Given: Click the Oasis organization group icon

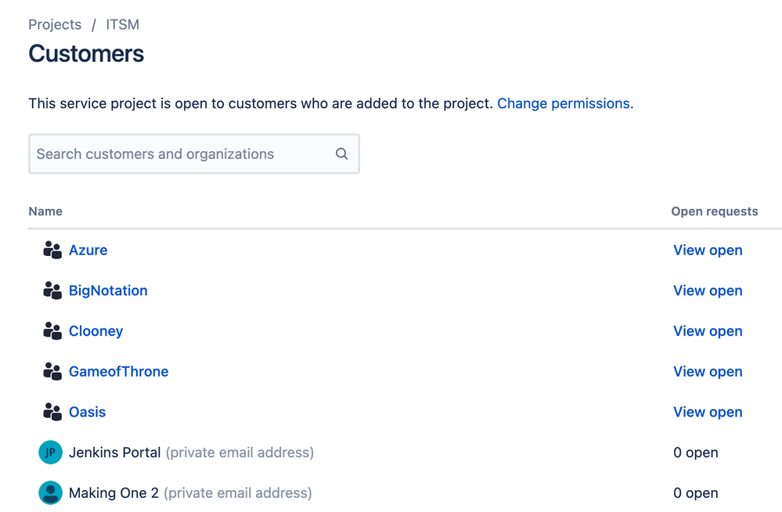Looking at the screenshot, I should [x=52, y=412].
